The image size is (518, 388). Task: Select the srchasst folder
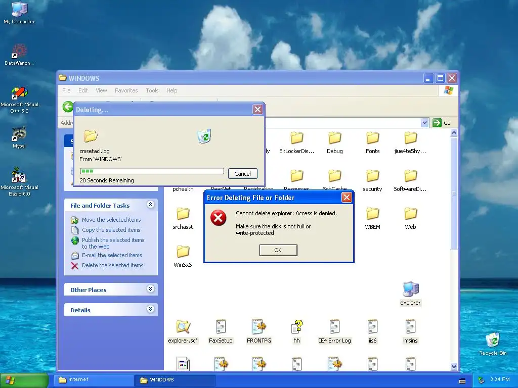coord(183,219)
